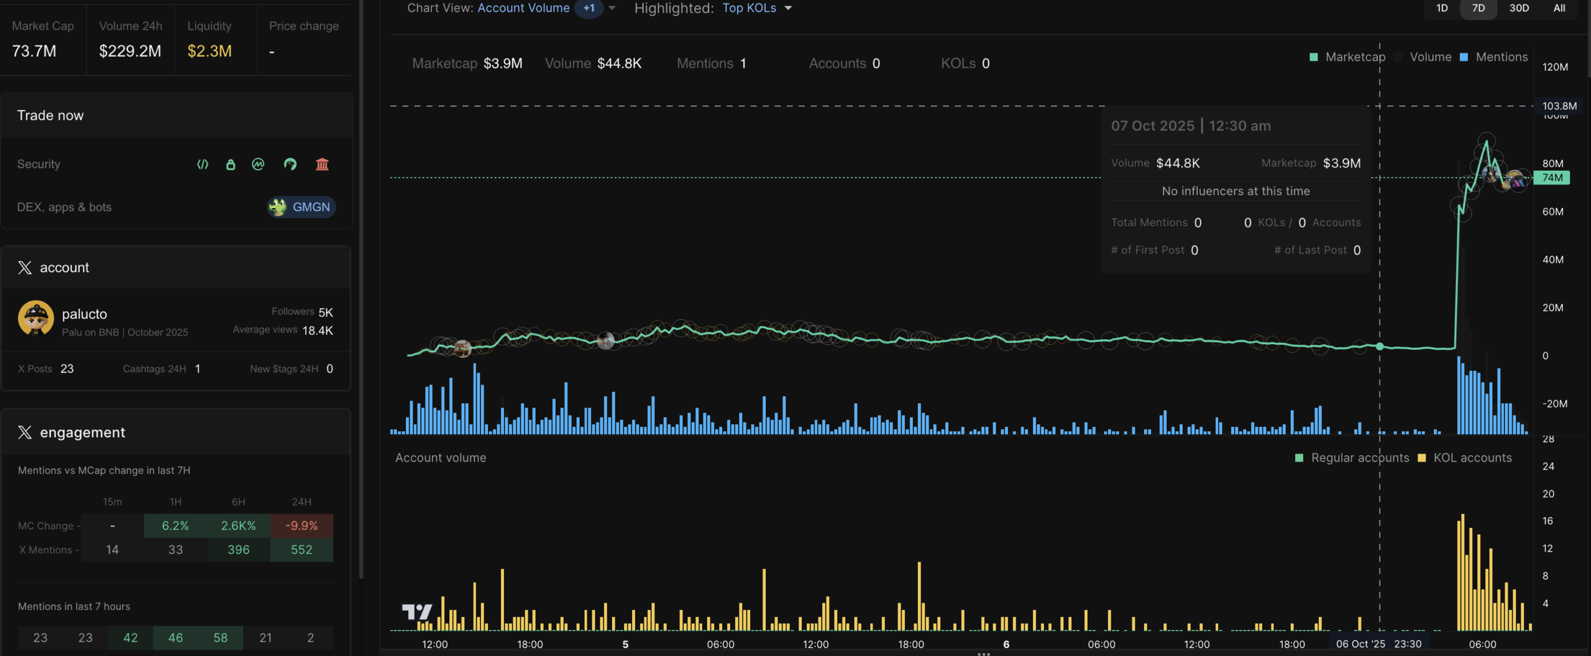Switch chart range to 1D
The width and height of the screenshot is (1591, 656).
[x=1442, y=8]
